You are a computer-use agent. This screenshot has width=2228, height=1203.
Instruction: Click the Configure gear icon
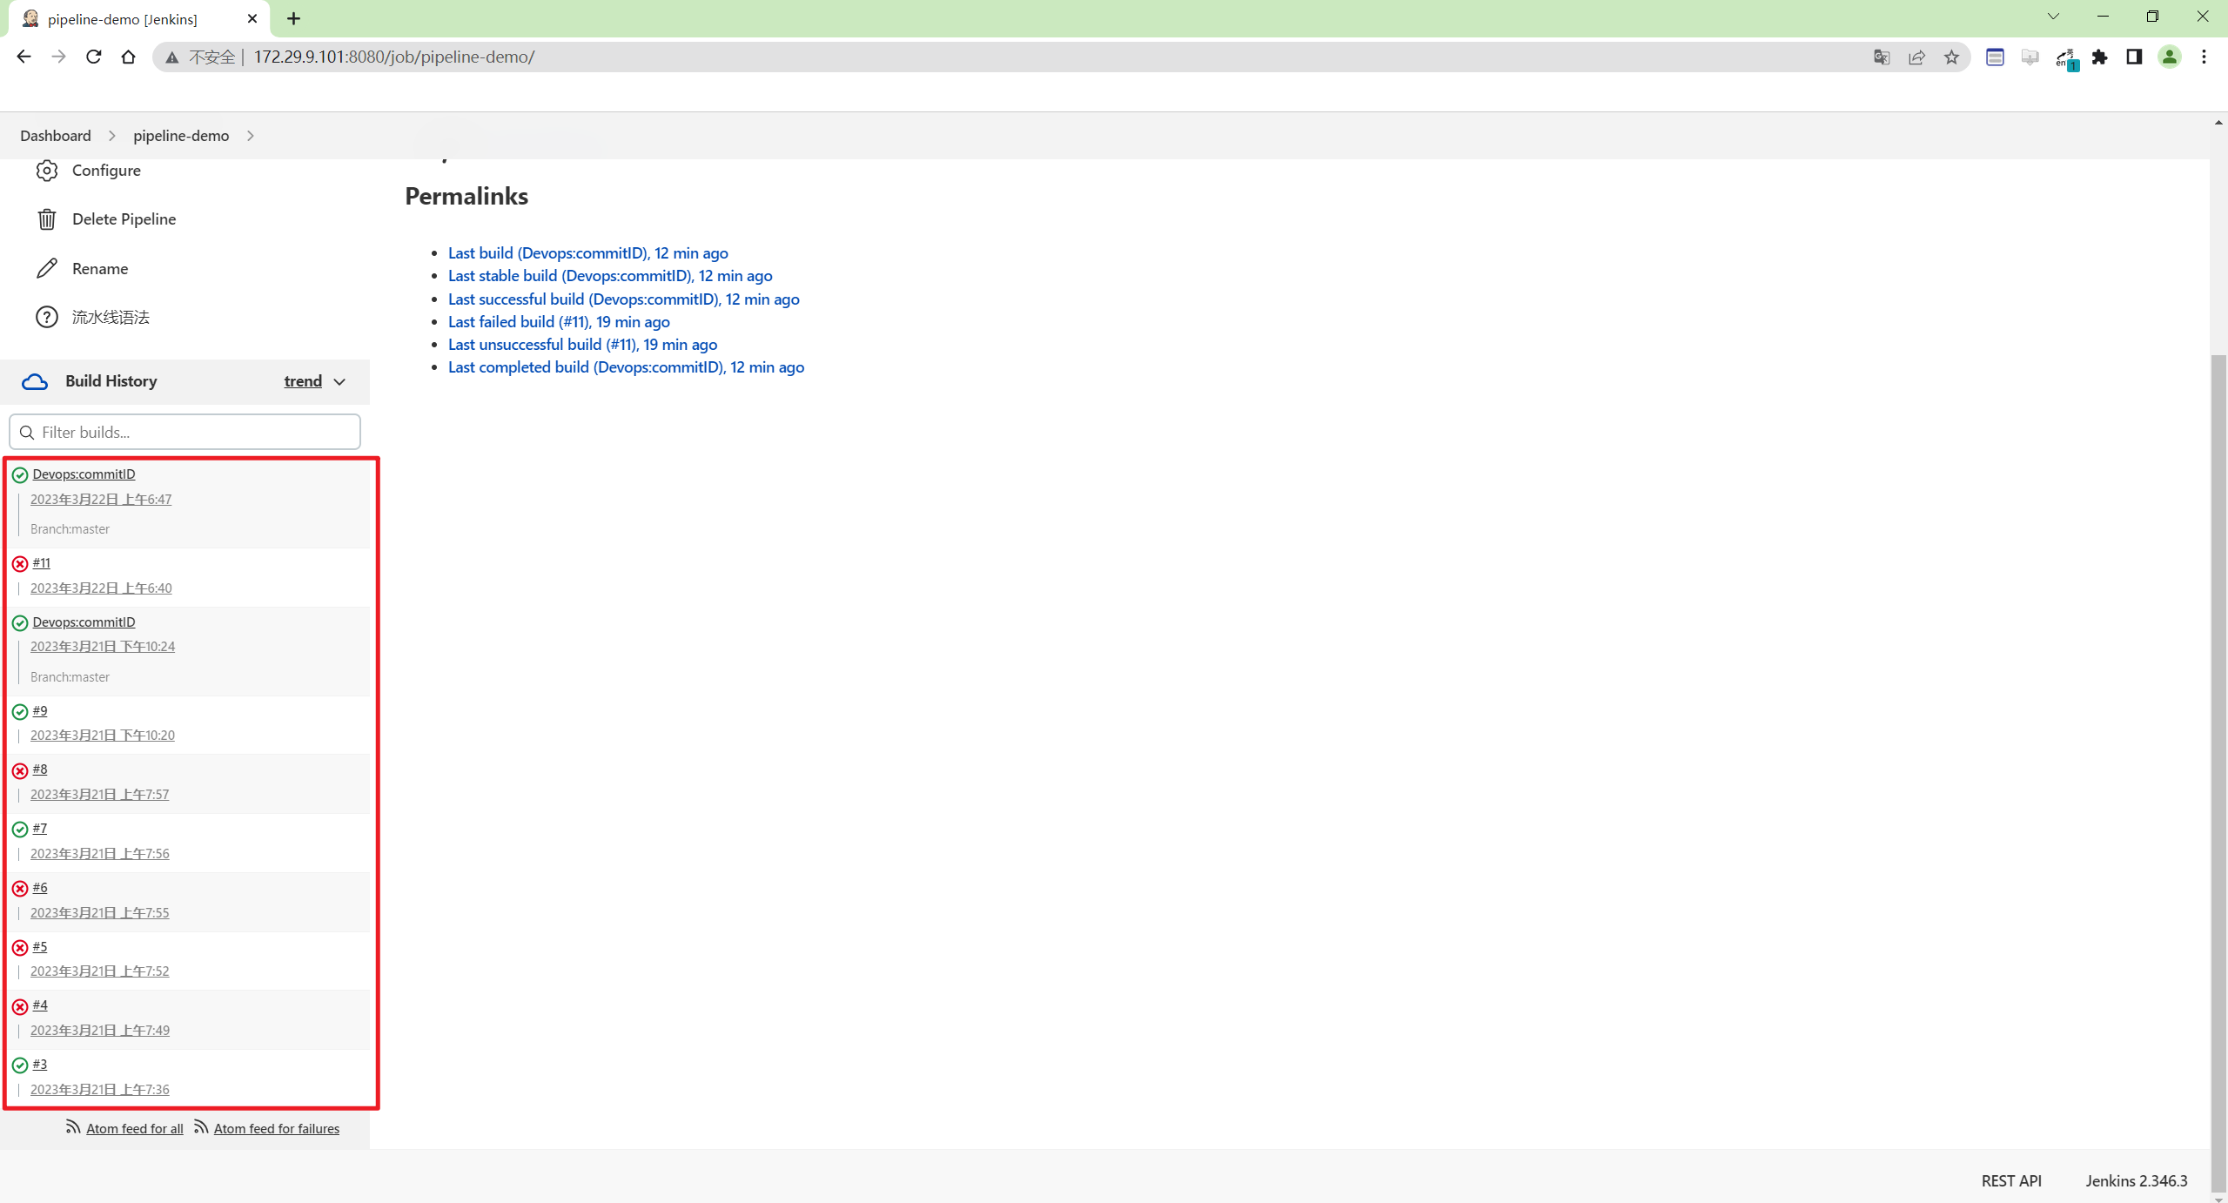47,171
